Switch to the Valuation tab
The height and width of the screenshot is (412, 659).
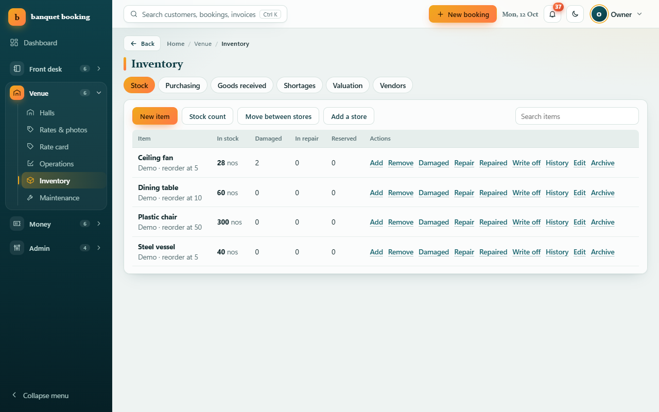(348, 85)
